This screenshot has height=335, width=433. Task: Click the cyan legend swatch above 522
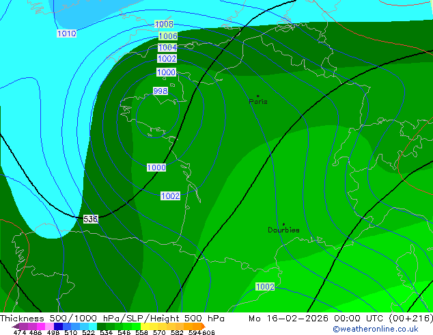[93, 326]
